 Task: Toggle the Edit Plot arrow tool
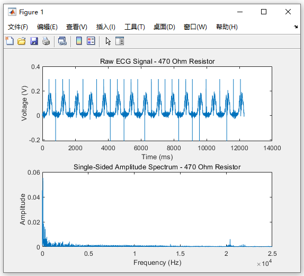coord(108,41)
